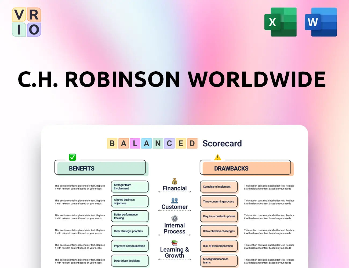Click the 'Learning & Growth' perspective label
349x268 pixels.
174,252
